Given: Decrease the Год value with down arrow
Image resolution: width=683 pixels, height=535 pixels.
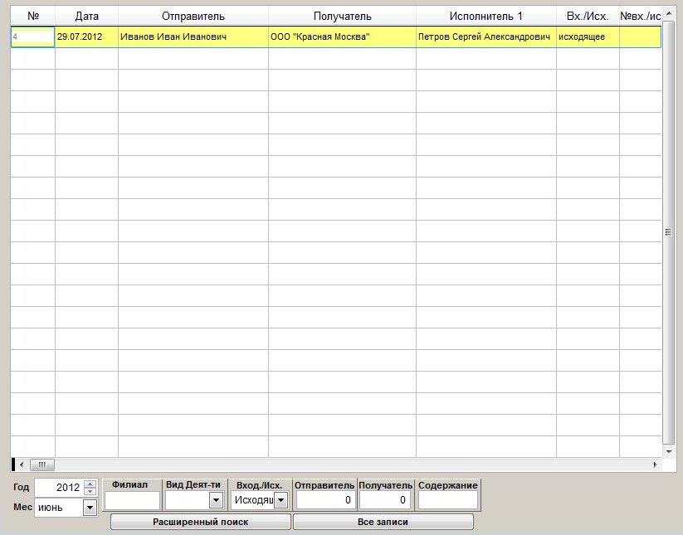Looking at the screenshot, I should coord(90,491).
